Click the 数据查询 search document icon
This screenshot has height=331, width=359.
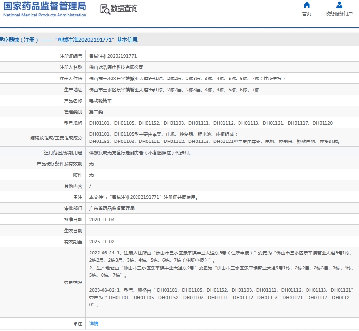pos(105,9)
